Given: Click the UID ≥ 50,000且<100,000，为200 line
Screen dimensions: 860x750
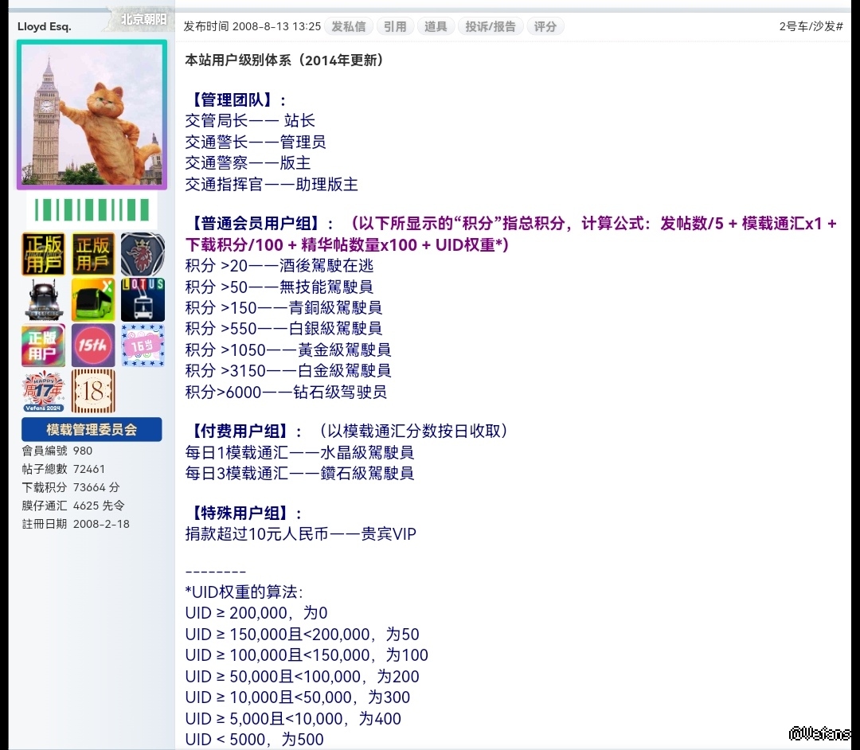Looking at the screenshot, I should (x=303, y=677).
